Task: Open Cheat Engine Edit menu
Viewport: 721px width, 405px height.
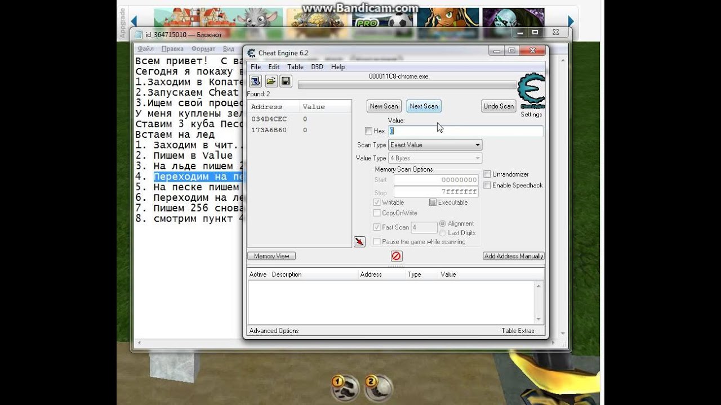Action: click(x=274, y=67)
